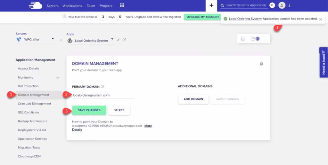328x165 pixels.
Task: Select Bot Protection in sidebar
Action: tap(28, 86)
